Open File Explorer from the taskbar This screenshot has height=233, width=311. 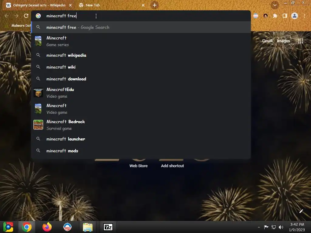click(x=88, y=227)
